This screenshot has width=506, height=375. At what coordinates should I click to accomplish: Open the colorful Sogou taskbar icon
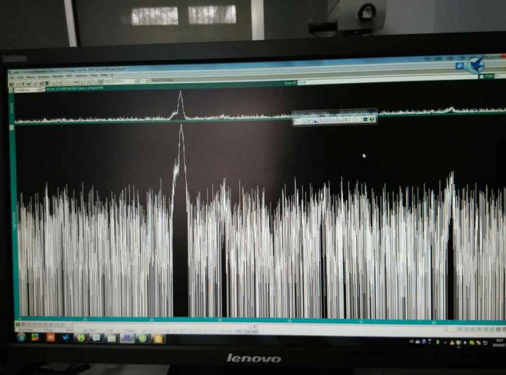(x=35, y=337)
